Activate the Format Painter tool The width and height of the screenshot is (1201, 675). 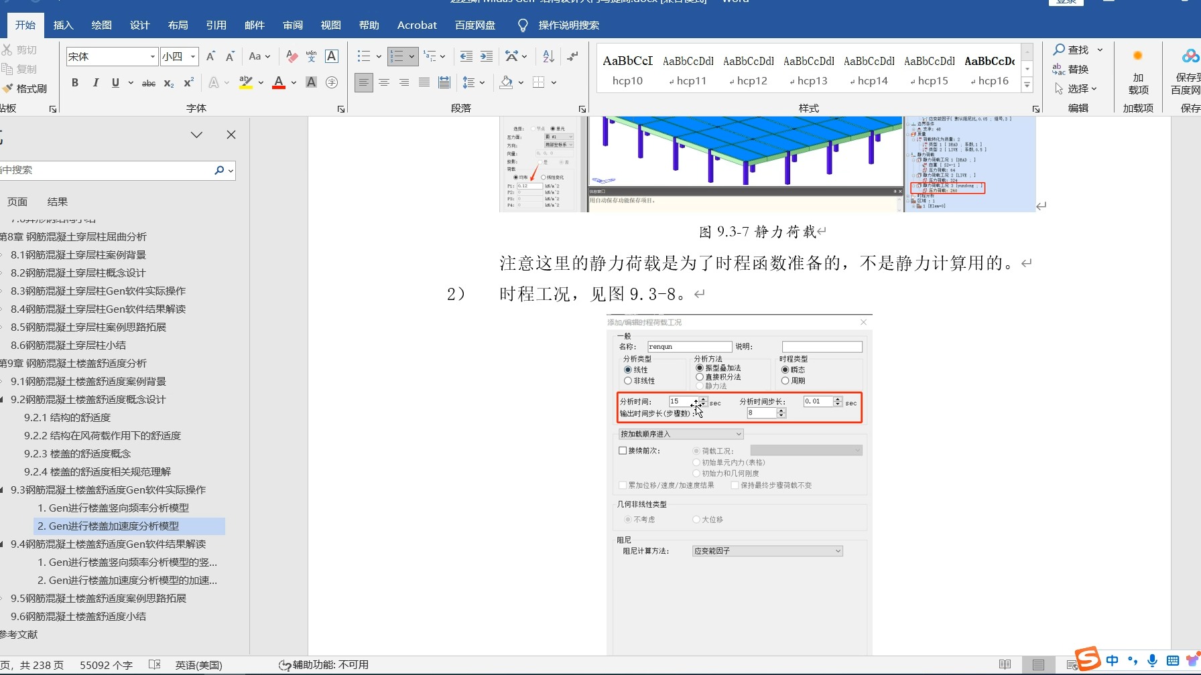tap(27, 88)
